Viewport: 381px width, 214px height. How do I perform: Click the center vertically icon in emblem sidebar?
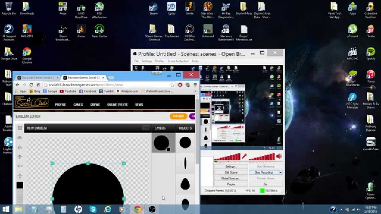click(20, 176)
